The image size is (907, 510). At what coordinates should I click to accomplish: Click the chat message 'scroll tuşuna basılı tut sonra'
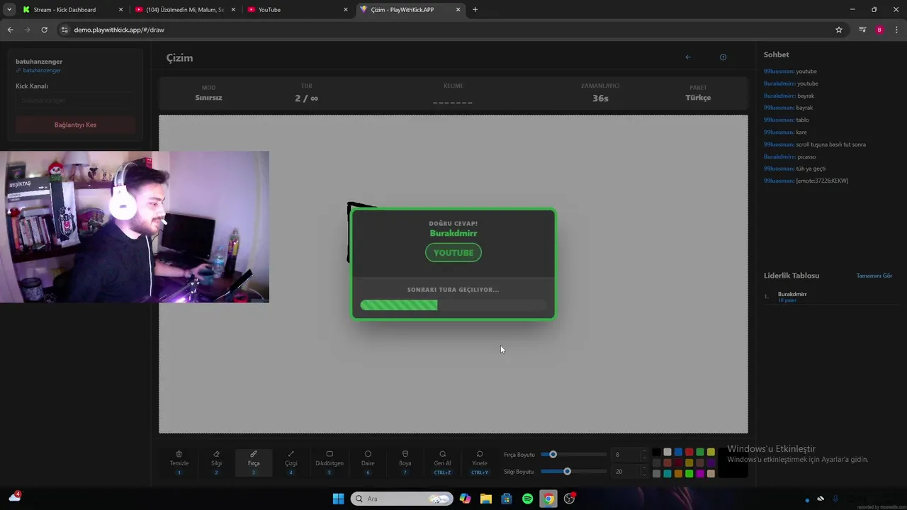(830, 144)
